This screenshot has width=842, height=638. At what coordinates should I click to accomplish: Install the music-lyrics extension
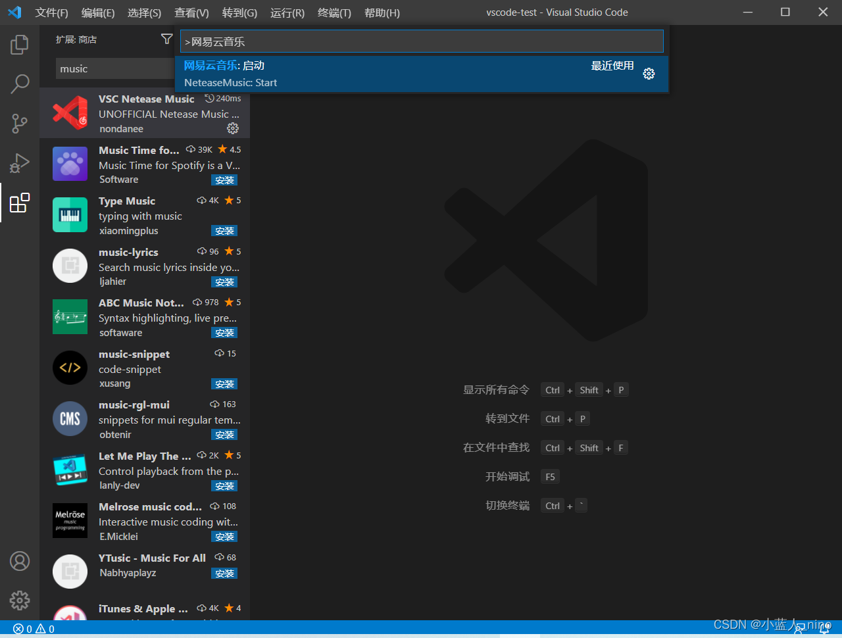coord(224,282)
